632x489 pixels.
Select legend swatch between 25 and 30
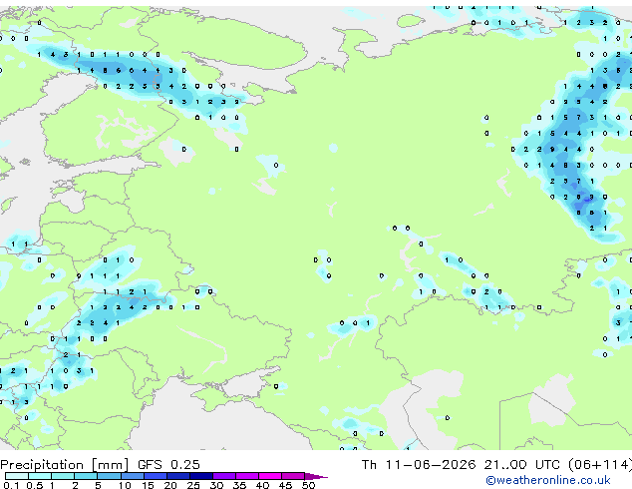(200, 476)
